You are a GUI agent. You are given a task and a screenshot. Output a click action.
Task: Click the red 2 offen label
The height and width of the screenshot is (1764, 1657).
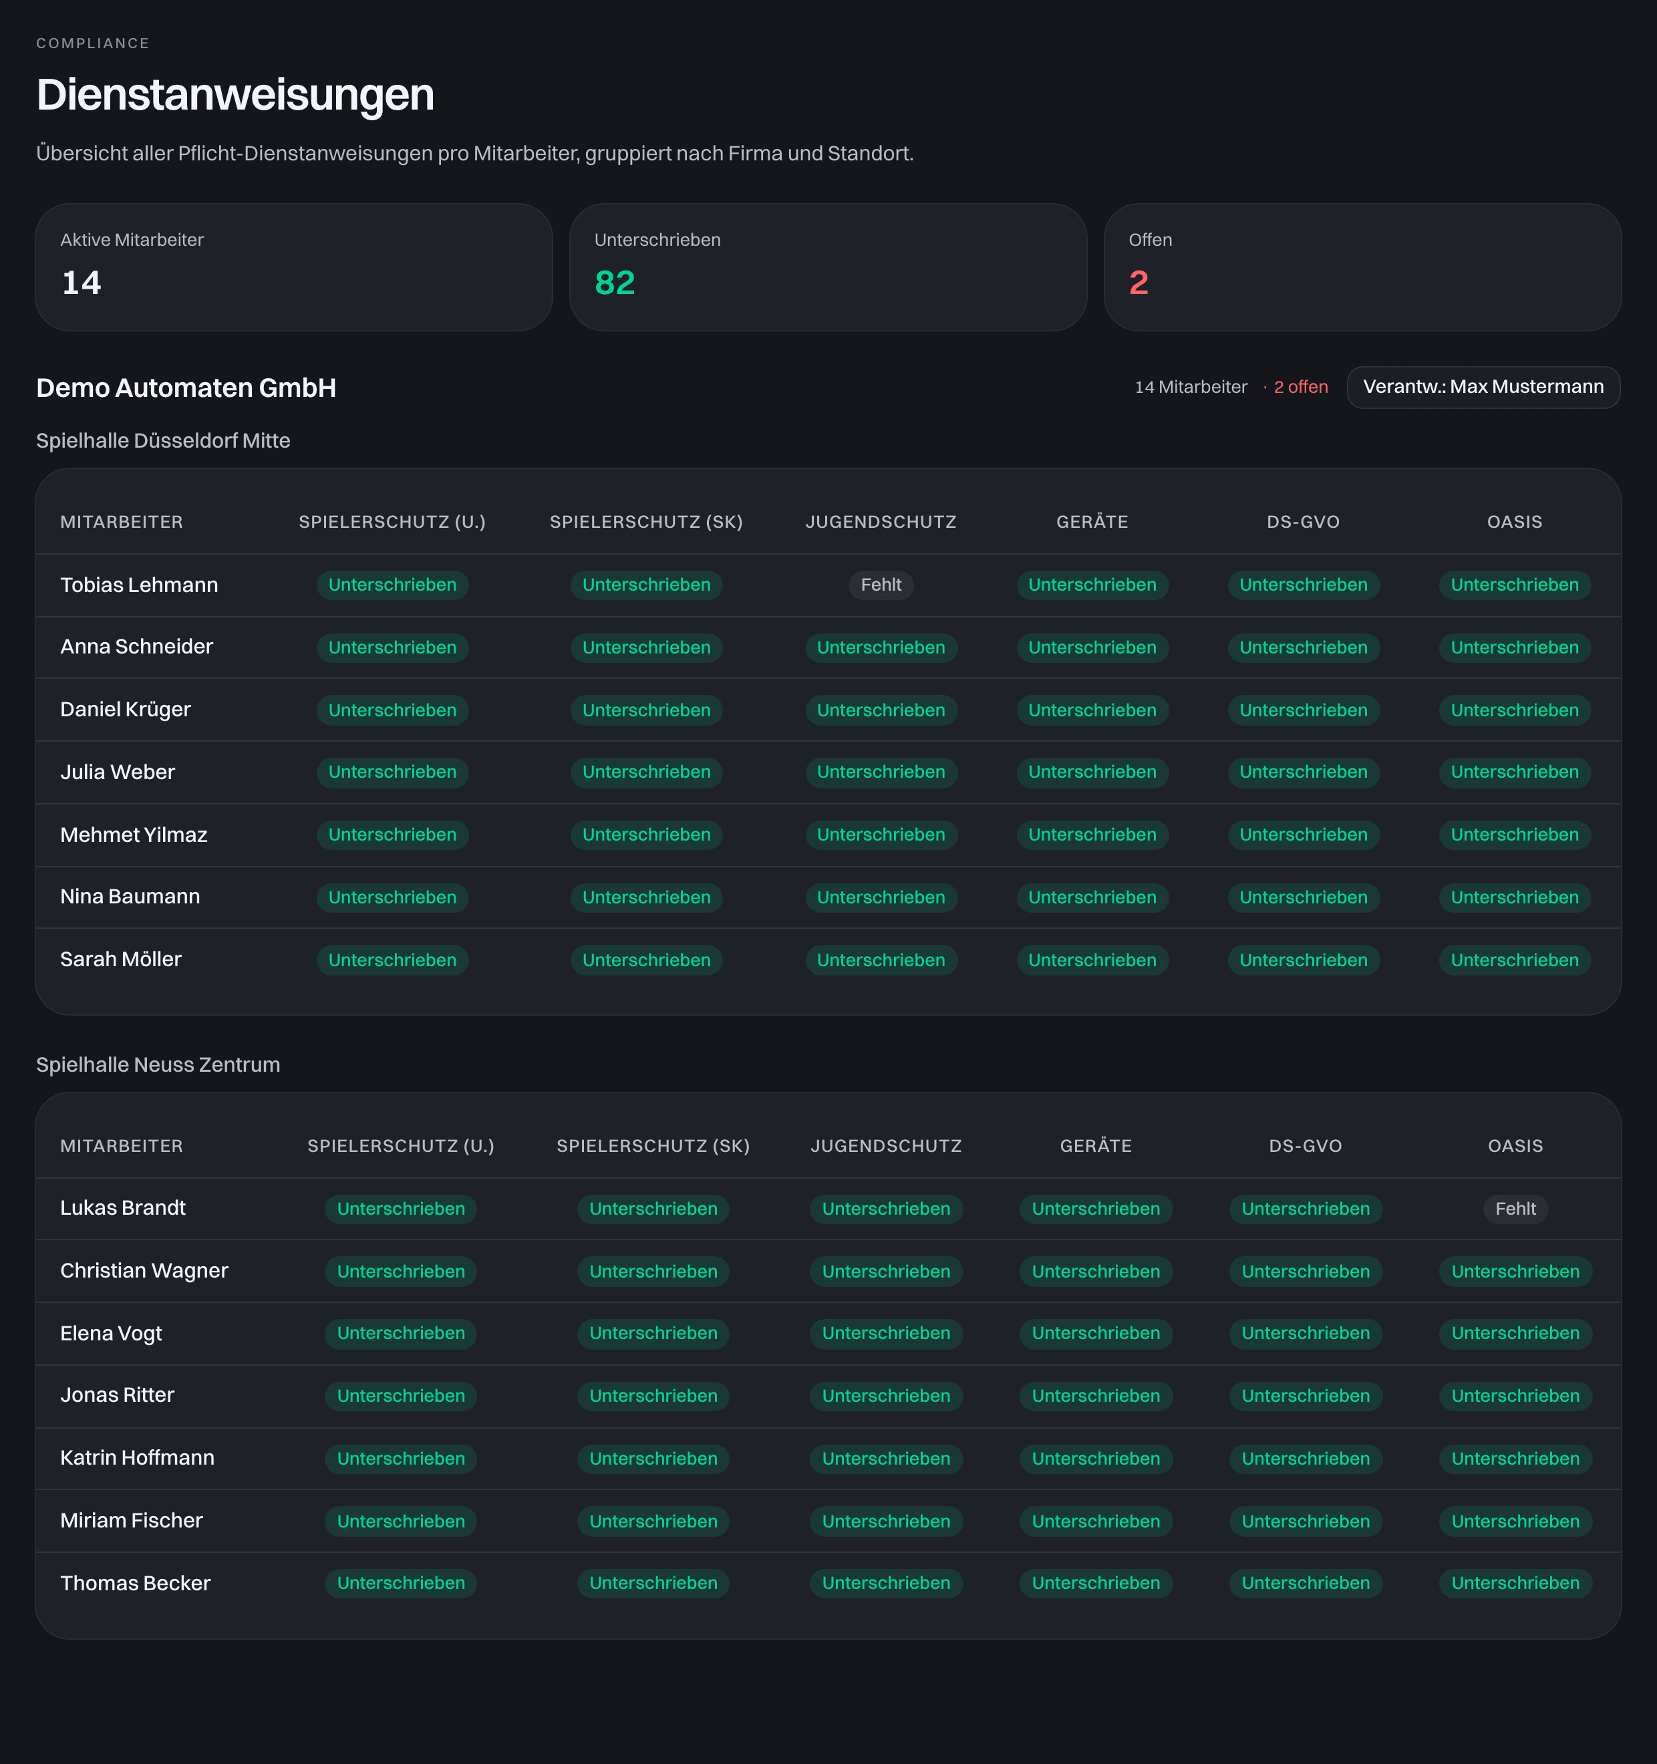[1300, 387]
